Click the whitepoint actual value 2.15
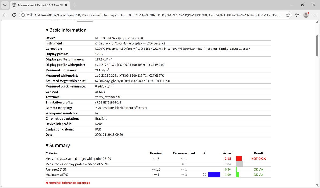Viewport: 320px width, 188px height. [228, 159]
